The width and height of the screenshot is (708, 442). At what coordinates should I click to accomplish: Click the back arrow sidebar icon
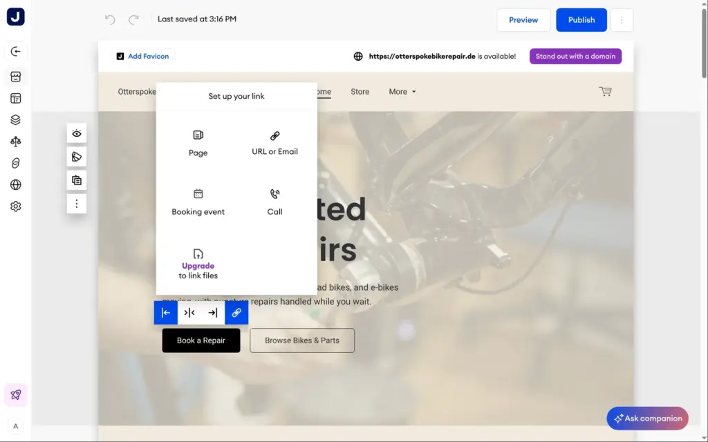click(15, 51)
